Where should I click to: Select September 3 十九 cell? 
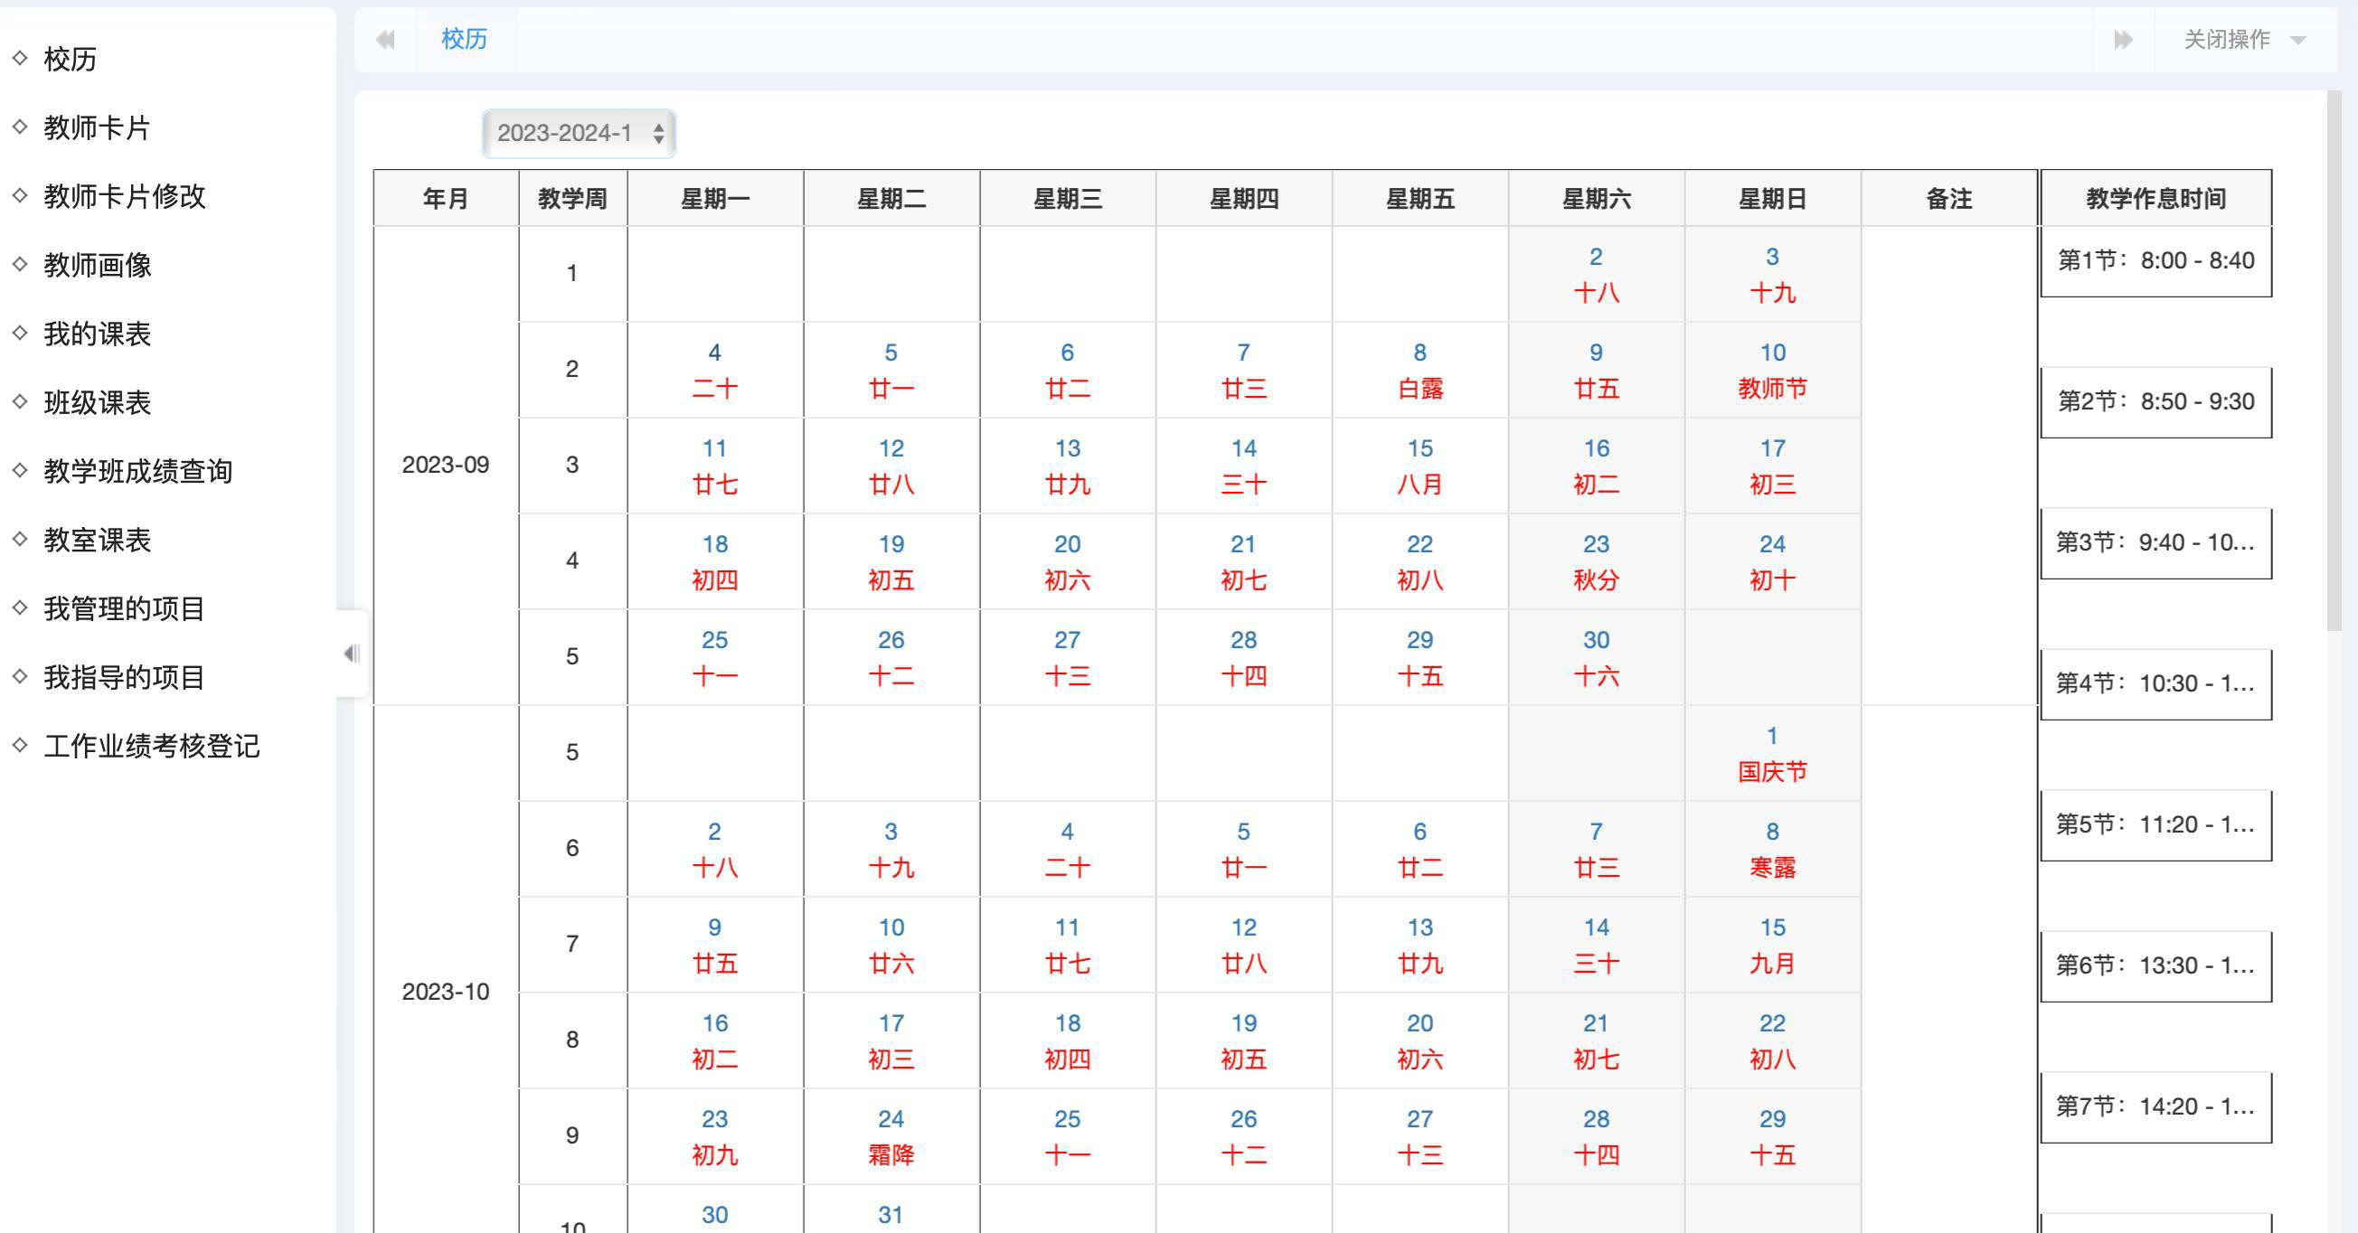point(1772,274)
